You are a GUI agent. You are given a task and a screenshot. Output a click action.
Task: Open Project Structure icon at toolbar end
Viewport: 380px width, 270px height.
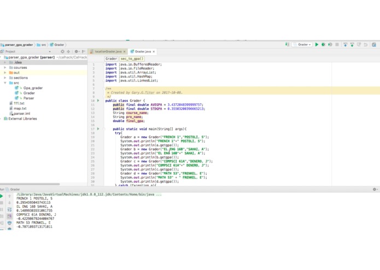(x=374, y=45)
